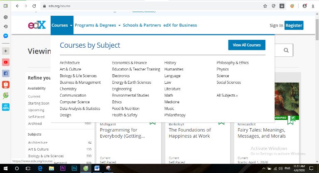The width and height of the screenshot is (319, 173).
Task: Click the Register button
Action: [x=294, y=25]
